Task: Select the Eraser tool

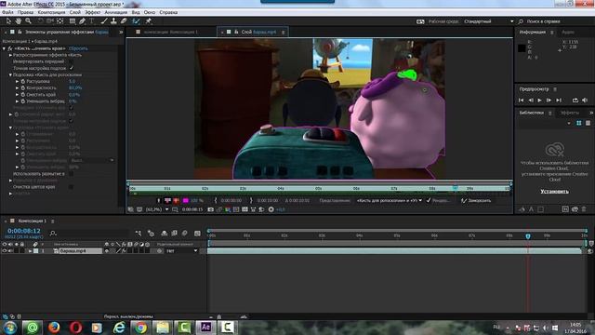Action: [x=124, y=21]
